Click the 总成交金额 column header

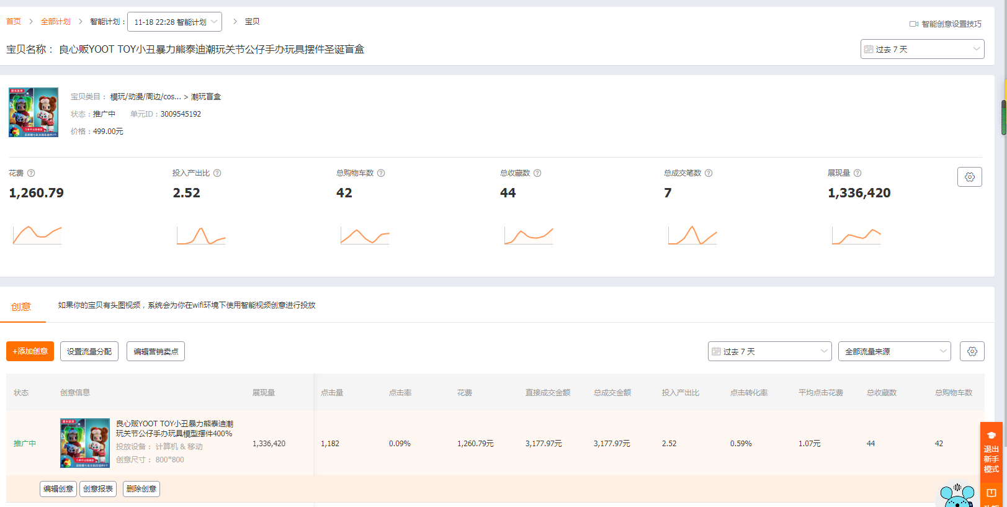(x=612, y=393)
